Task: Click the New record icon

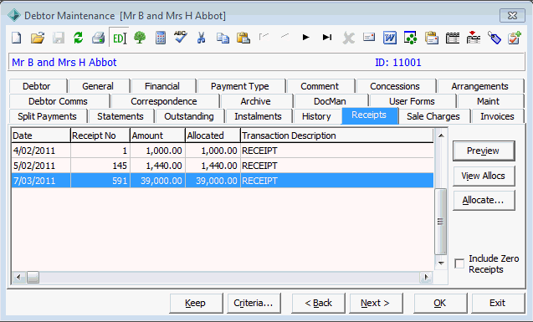Action: 17,38
